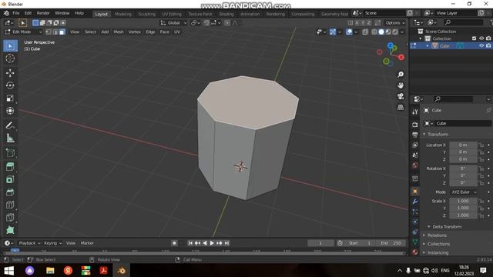Open the Mesh menu in viewport header

[x=119, y=32]
